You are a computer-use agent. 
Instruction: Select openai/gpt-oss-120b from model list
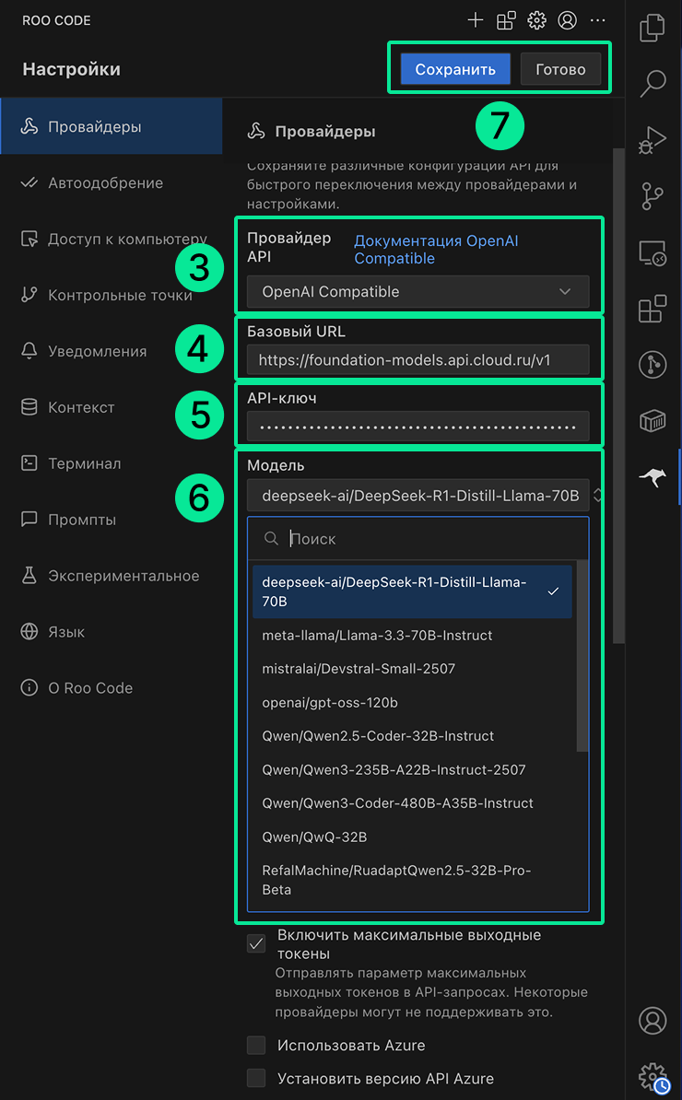pos(330,703)
